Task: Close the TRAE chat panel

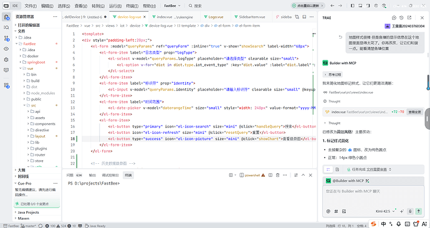Action: point(422,17)
